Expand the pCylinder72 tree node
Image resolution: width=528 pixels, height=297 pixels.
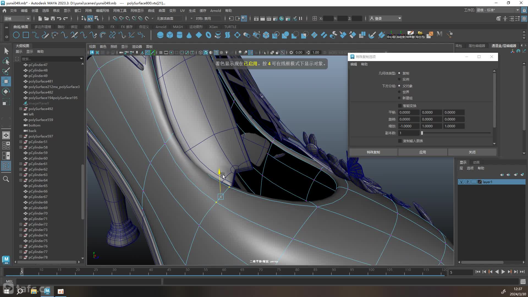coord(21,224)
